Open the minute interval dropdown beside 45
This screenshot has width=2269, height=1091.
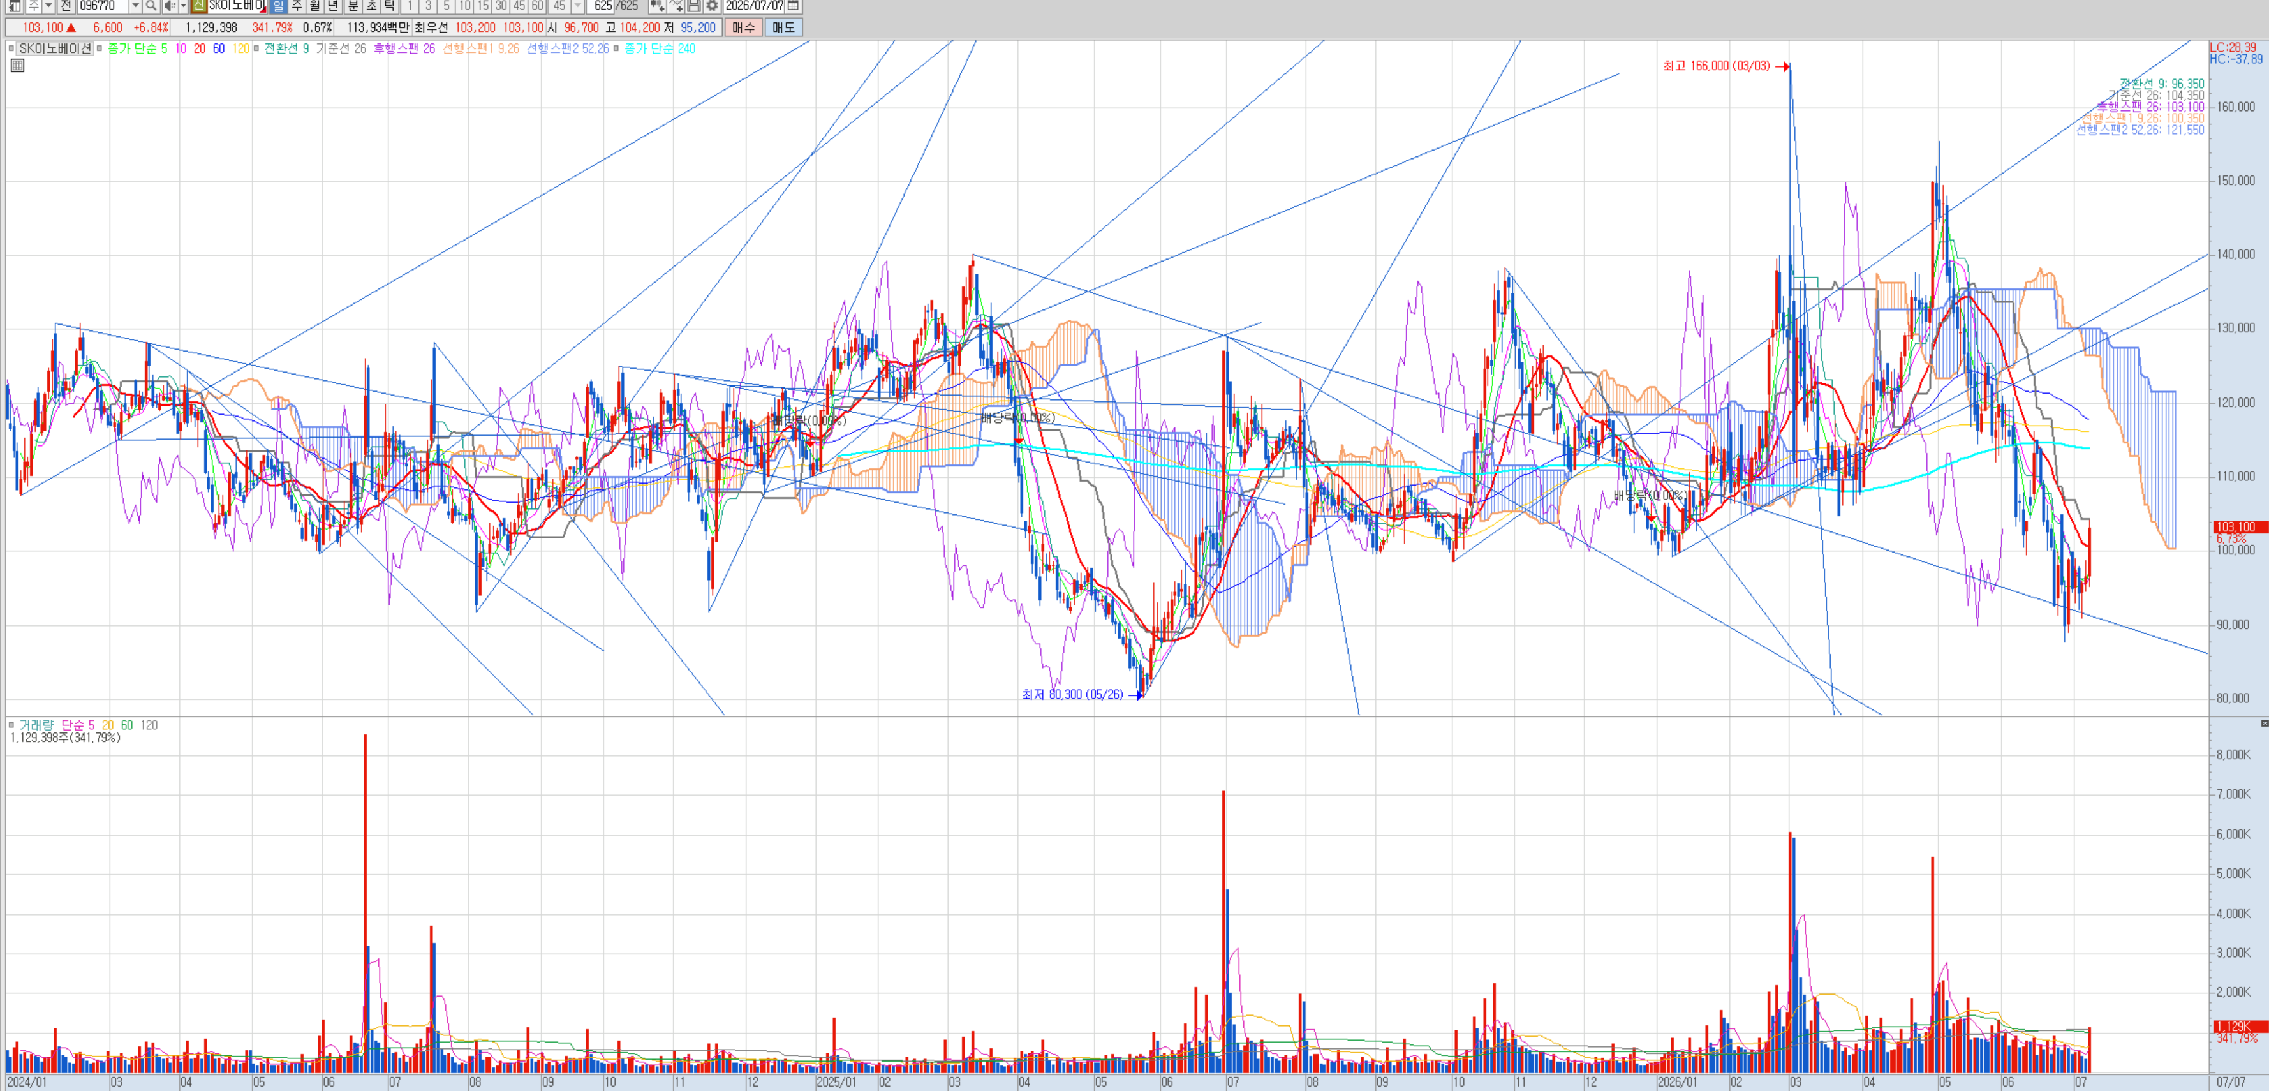point(578,6)
